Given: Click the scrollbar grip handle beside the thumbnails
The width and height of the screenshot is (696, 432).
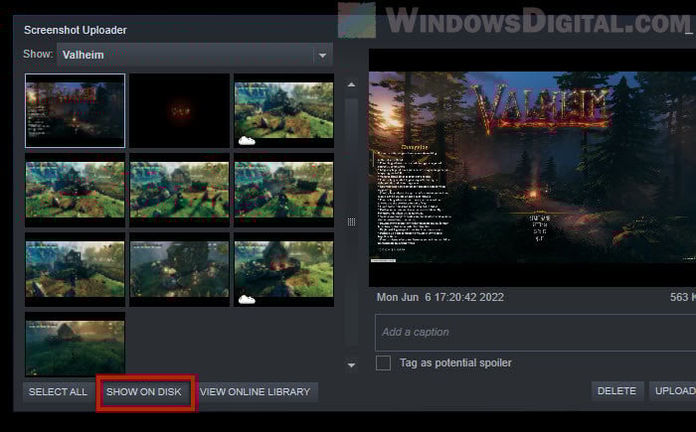Looking at the screenshot, I should click(351, 221).
